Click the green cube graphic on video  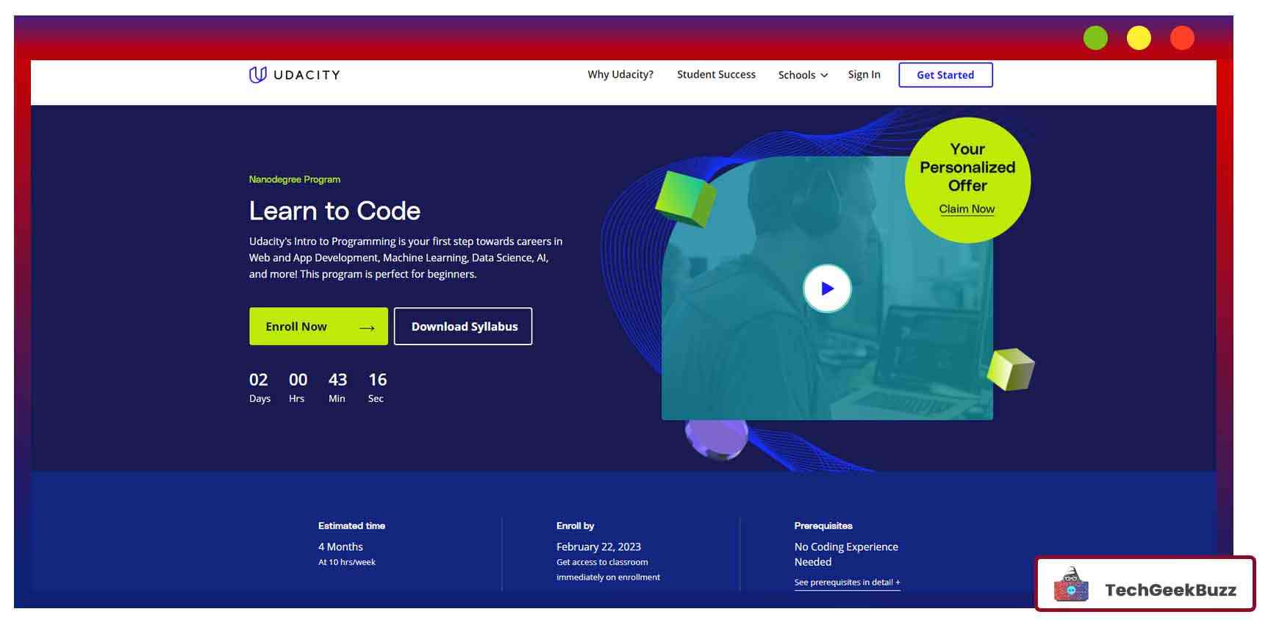pos(684,197)
